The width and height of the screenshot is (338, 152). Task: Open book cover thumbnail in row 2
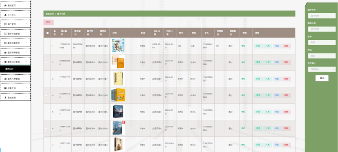click(x=118, y=62)
